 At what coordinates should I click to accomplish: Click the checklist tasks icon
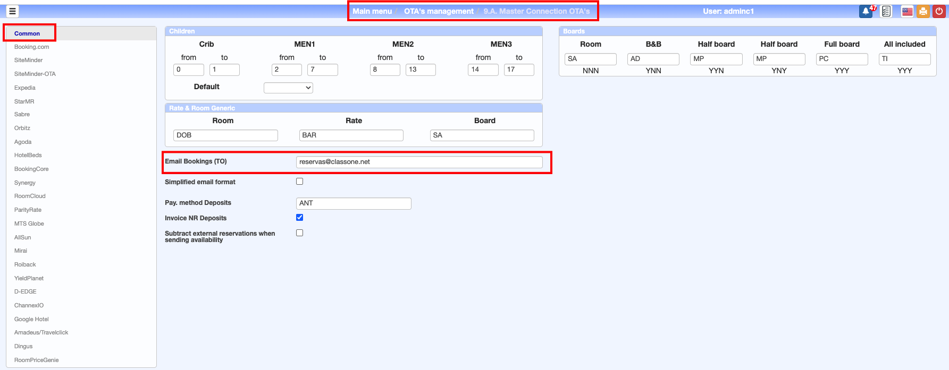[x=886, y=11]
